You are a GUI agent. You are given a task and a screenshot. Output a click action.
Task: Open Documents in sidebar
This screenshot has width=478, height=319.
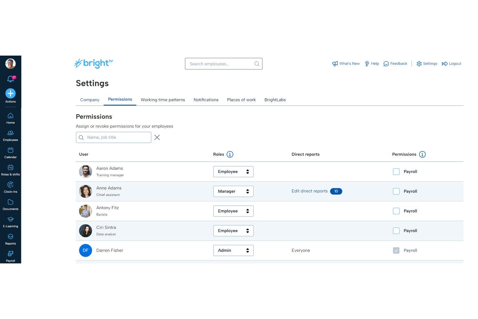[10, 205]
